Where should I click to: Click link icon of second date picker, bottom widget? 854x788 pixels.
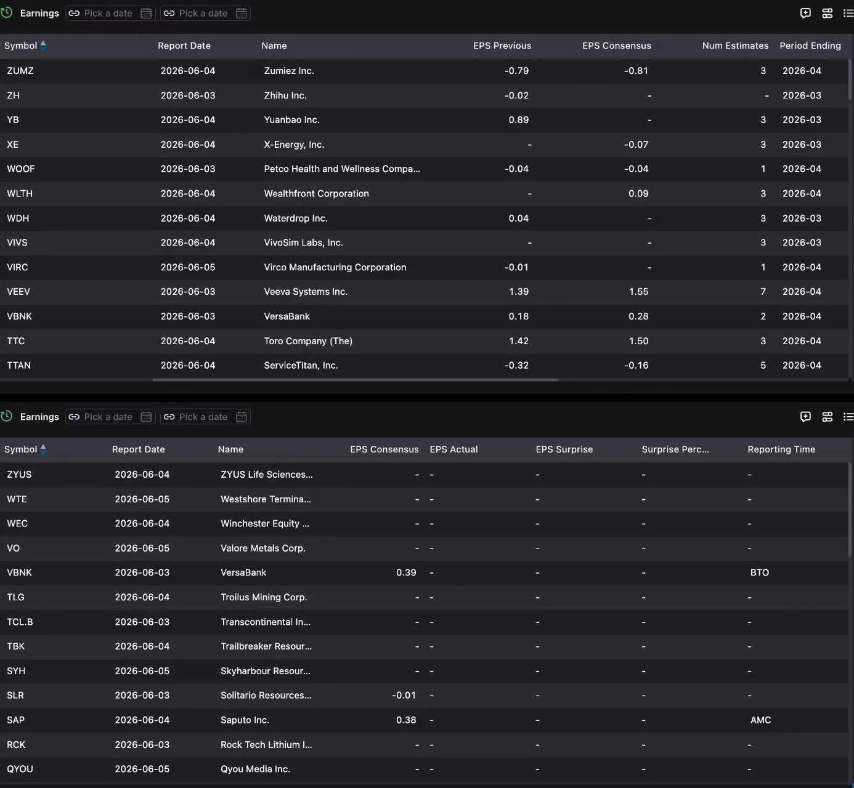[169, 417]
